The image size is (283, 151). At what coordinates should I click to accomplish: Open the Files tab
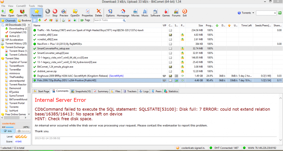116,91
